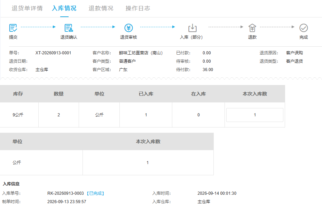
Task: Click customer name 鲜味工坊直营店（南山）
Action: point(141,53)
